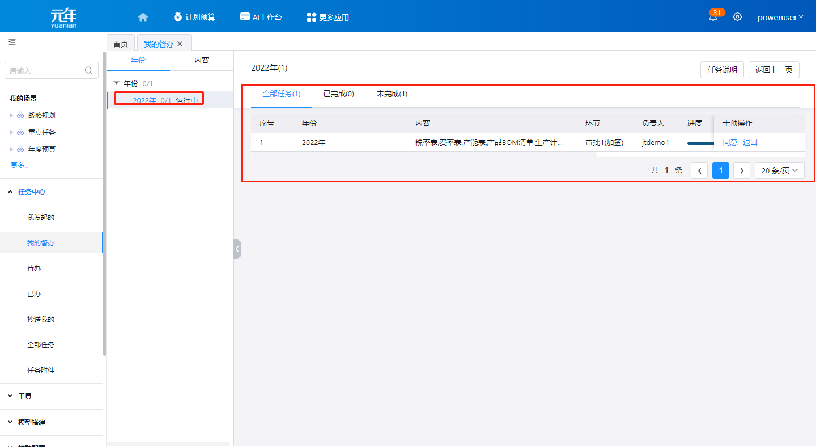Go to next page with right arrow
The height and width of the screenshot is (447, 816).
coord(742,171)
